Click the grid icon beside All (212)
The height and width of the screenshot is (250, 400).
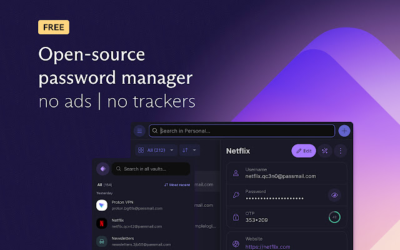pos(141,150)
